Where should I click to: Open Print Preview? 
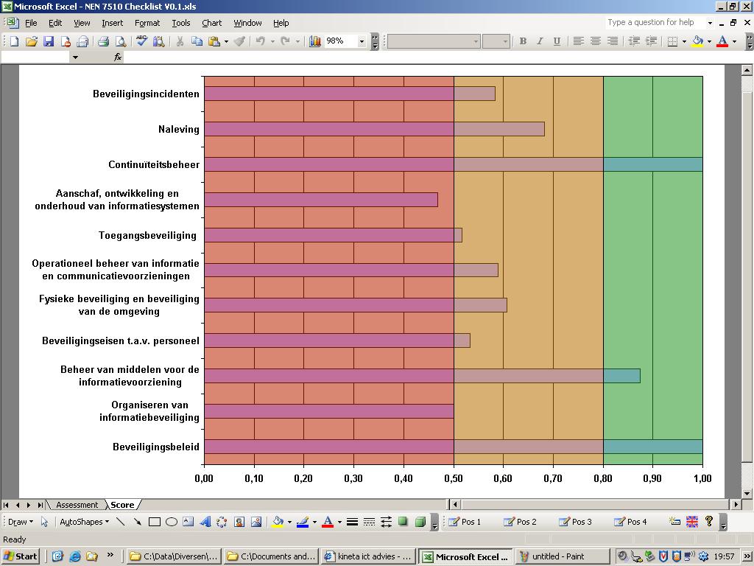point(120,41)
